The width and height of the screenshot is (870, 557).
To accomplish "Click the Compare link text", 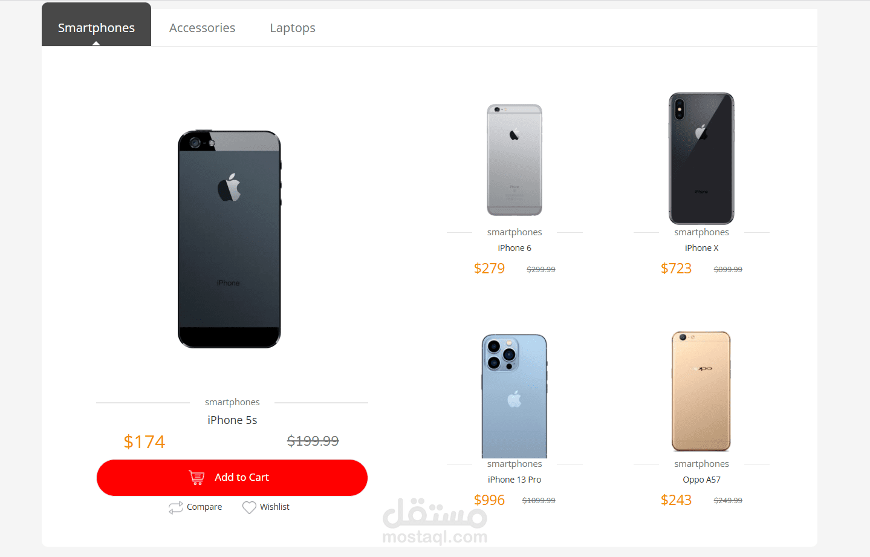I will pyautogui.click(x=204, y=507).
